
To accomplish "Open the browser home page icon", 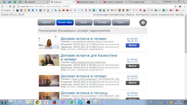I will 14,6.
